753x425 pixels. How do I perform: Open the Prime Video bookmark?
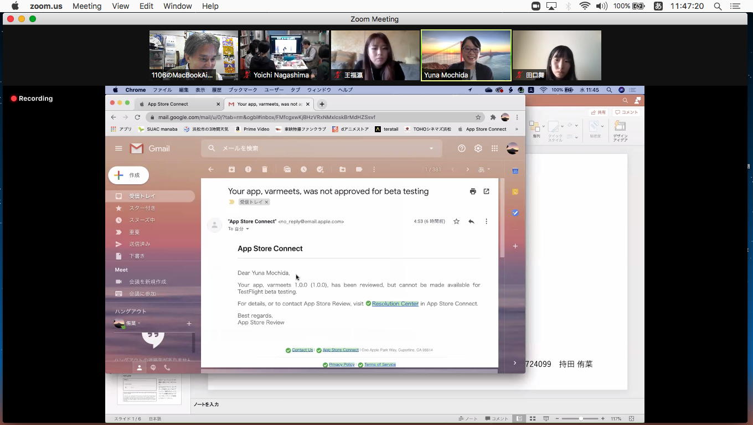(252, 129)
